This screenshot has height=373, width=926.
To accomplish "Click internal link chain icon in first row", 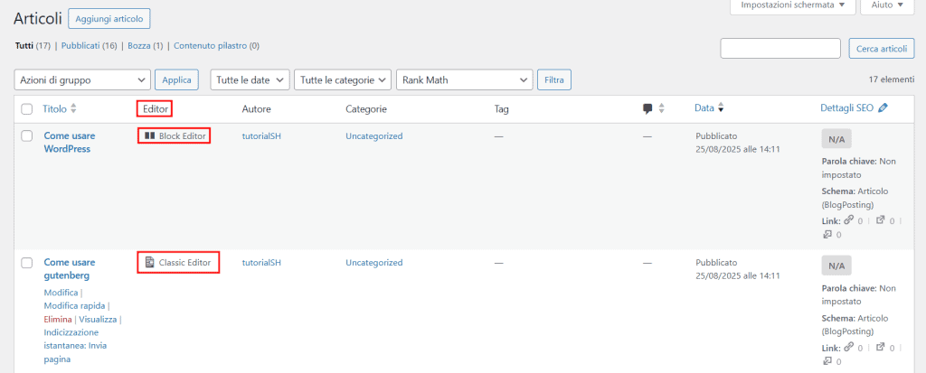I will [847, 220].
